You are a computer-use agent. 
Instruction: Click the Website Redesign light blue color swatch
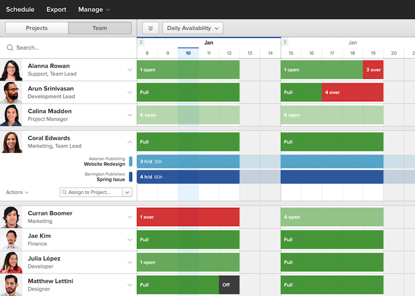pos(130,162)
